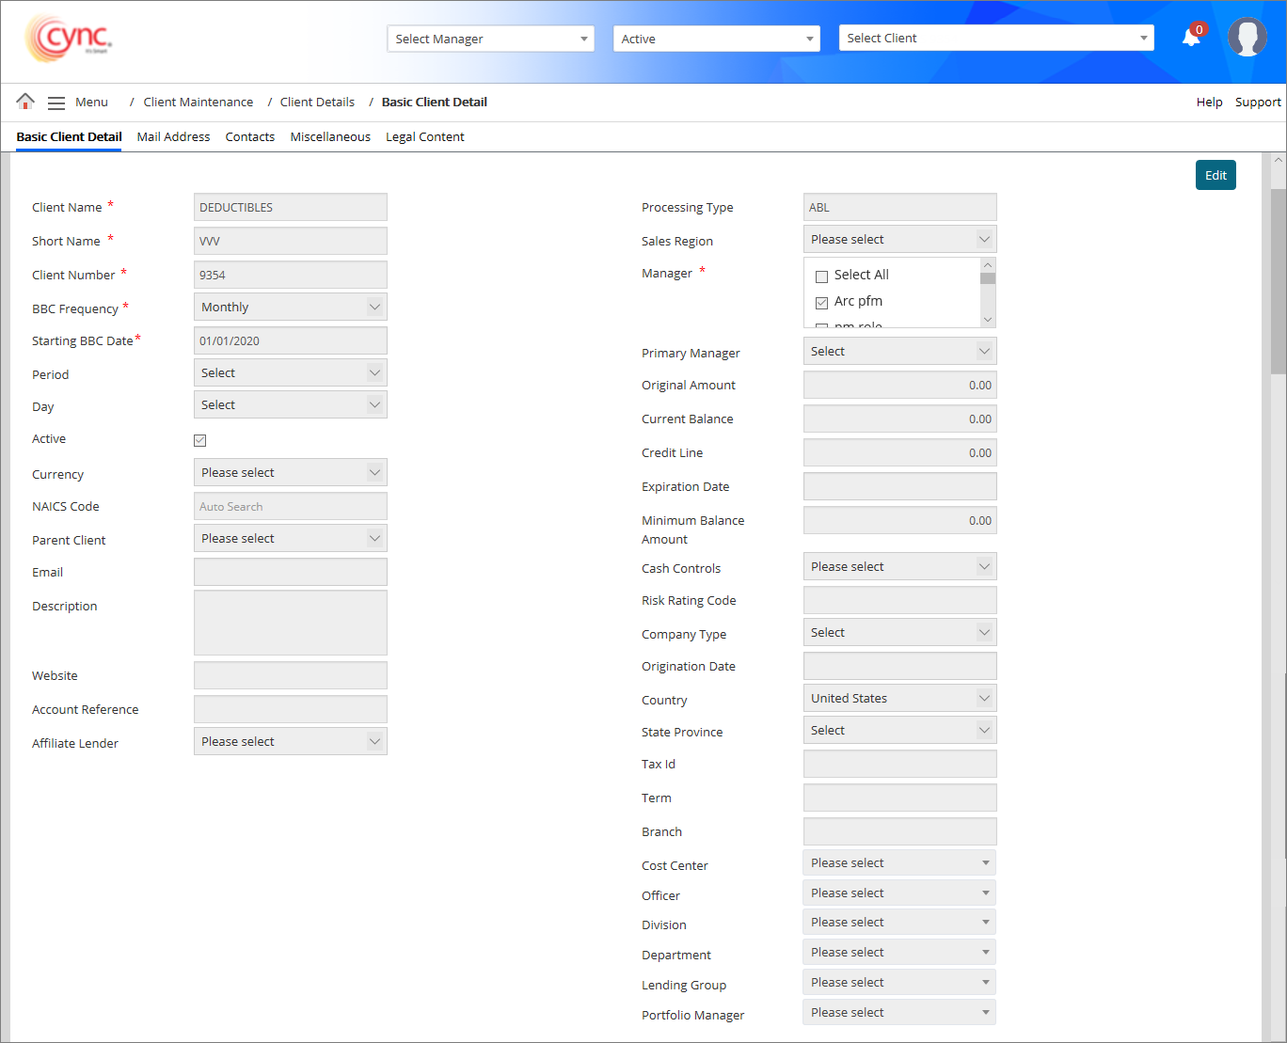Uncheck the Arc pfm manager checkbox
Image resolution: width=1287 pixels, height=1043 pixels.
pos(821,302)
